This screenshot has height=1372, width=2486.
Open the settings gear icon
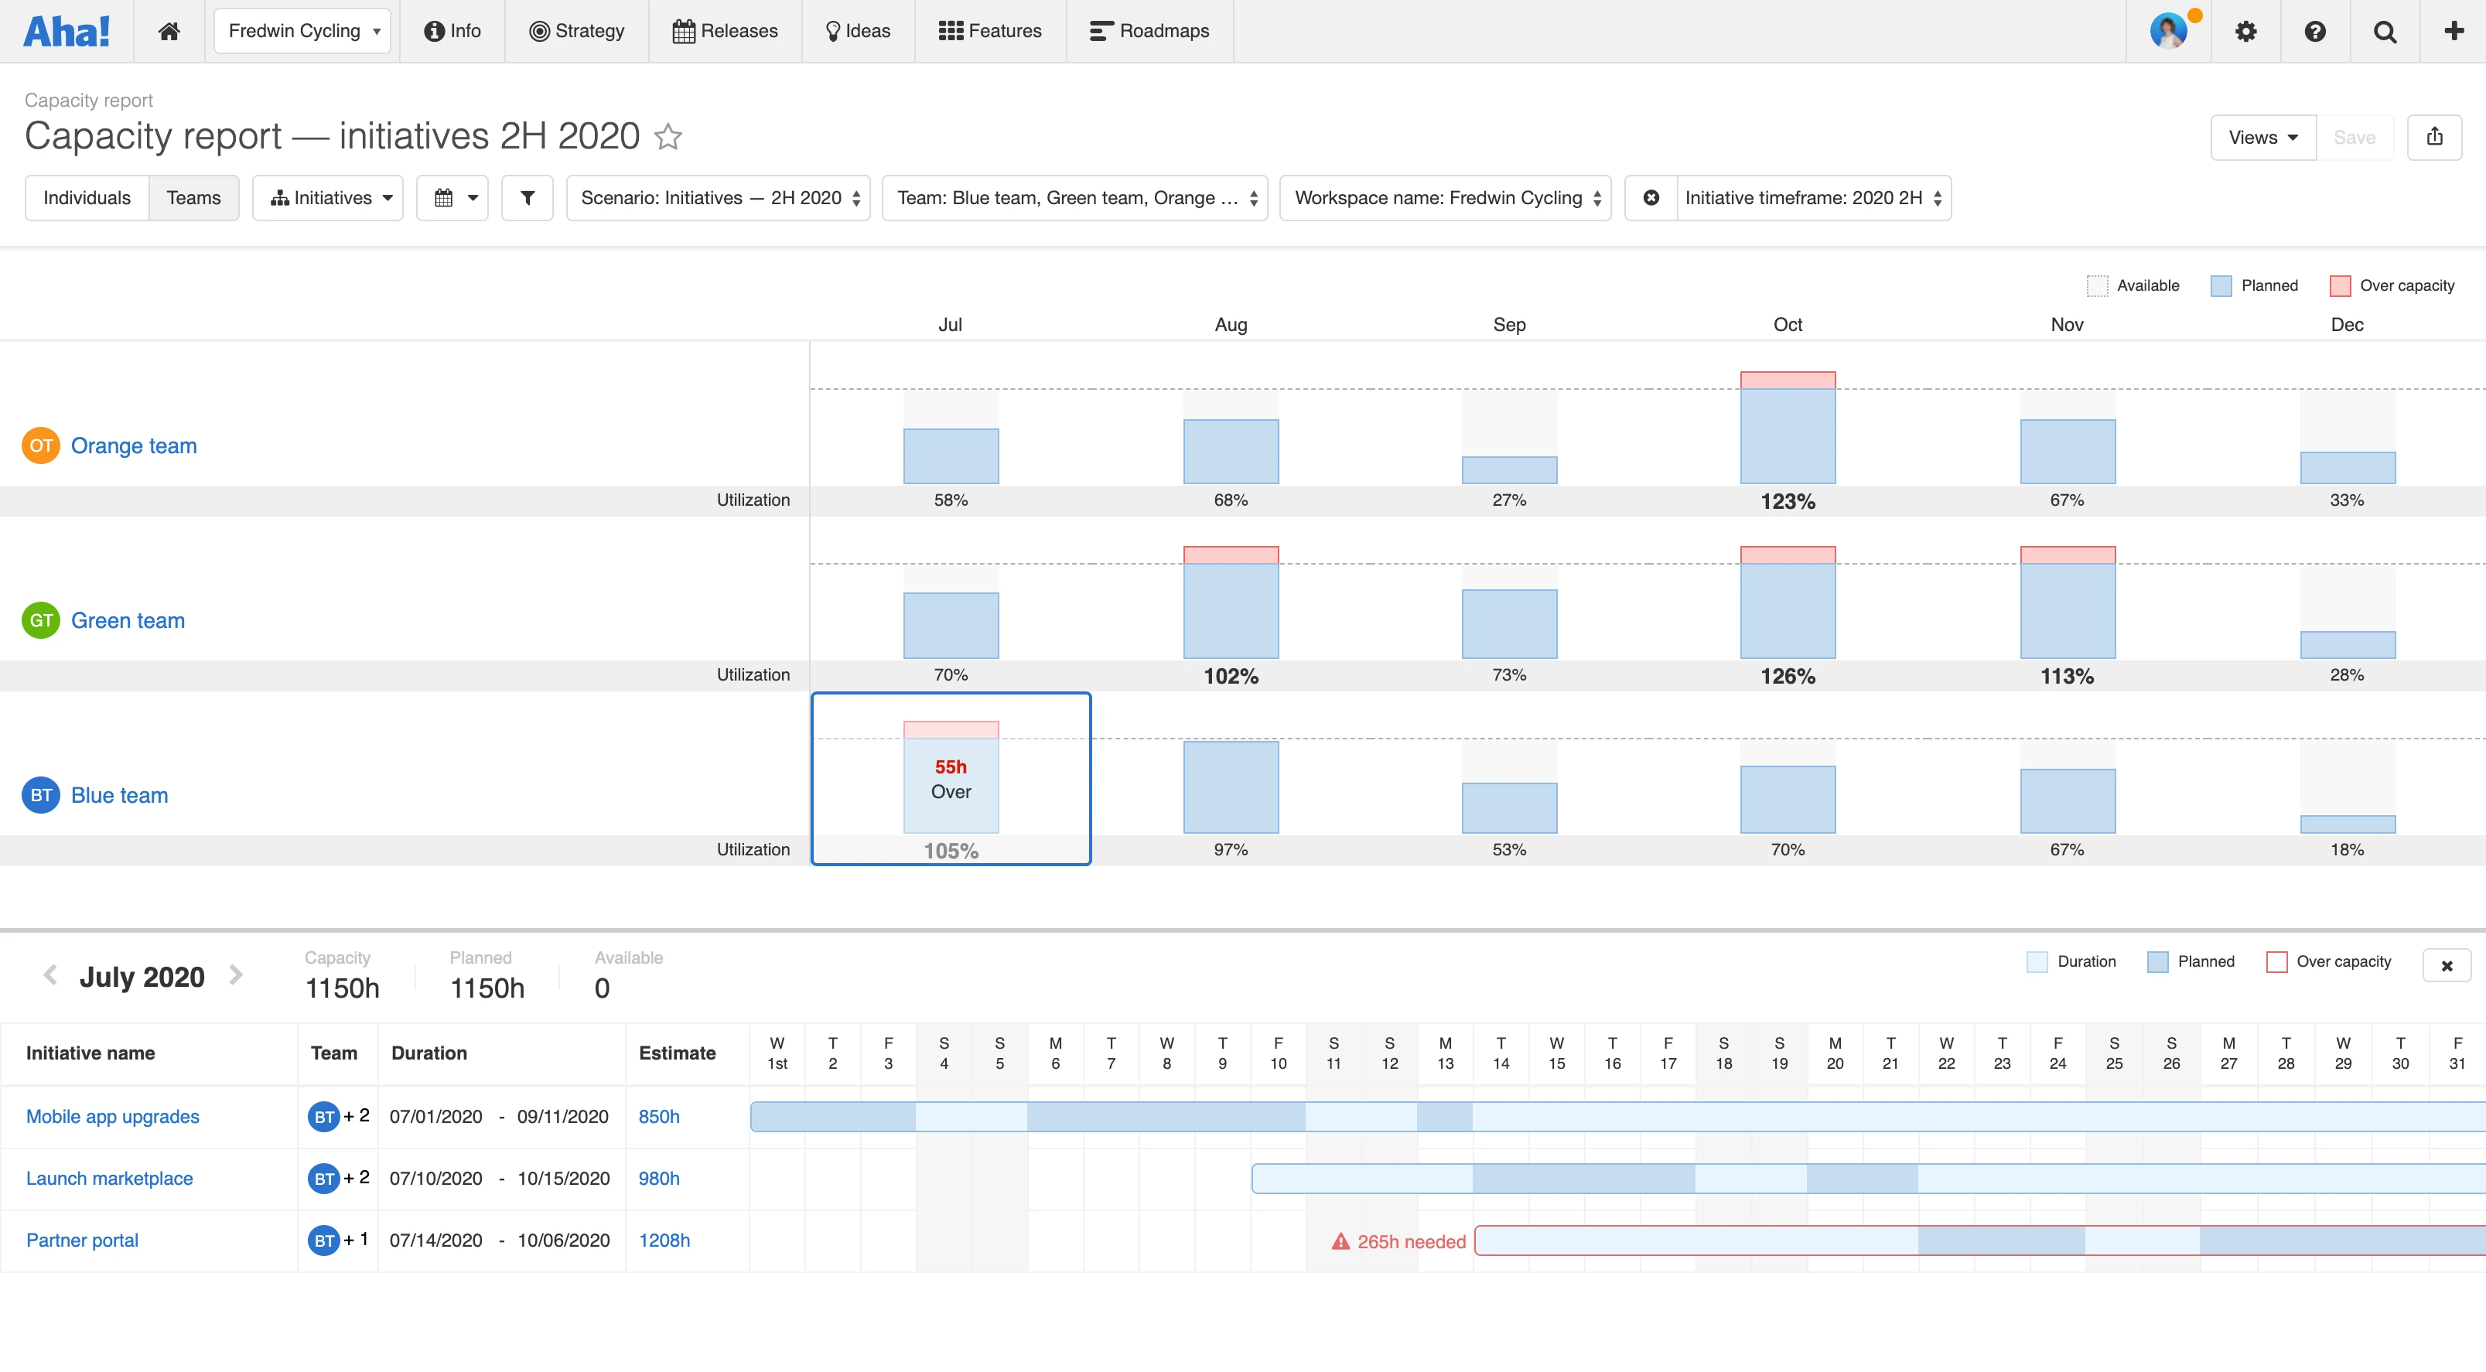[x=2245, y=31]
